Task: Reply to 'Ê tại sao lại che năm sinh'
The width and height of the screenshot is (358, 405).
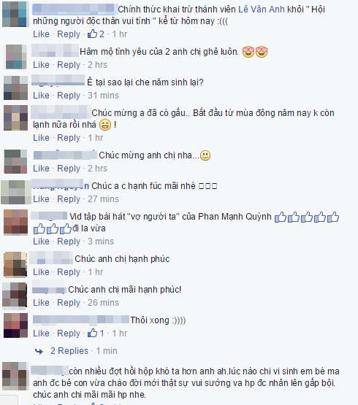Action: coord(69,96)
